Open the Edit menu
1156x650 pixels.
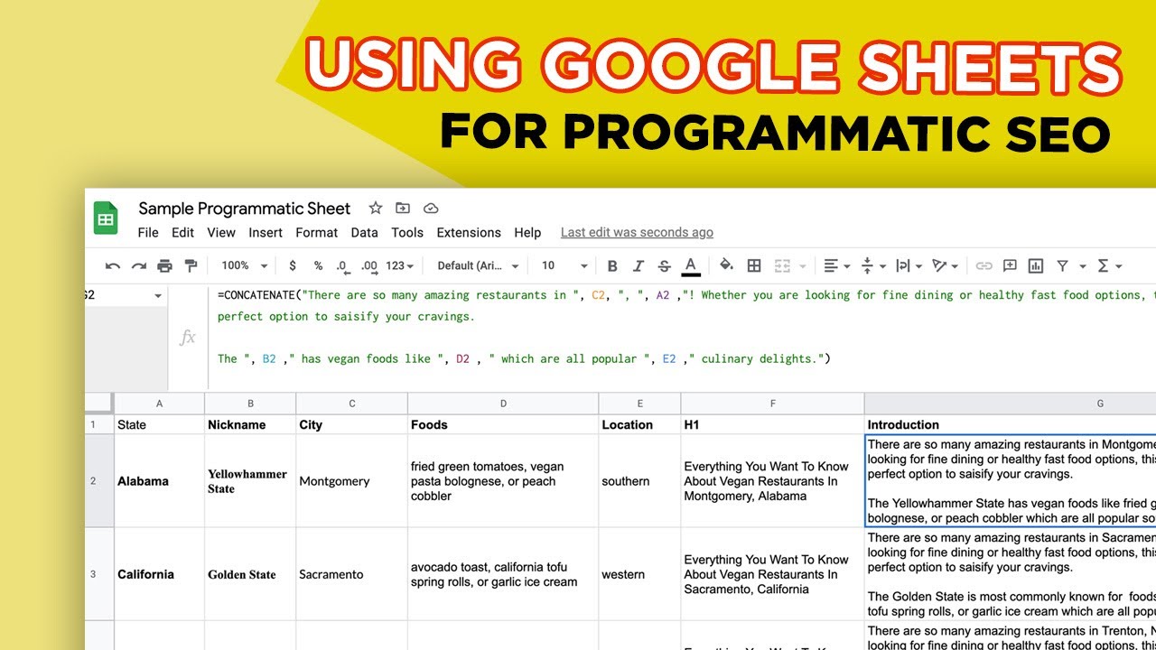[x=183, y=232]
